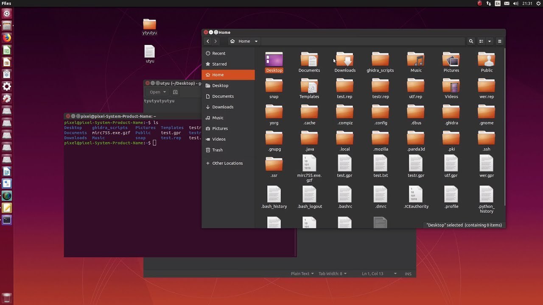Viewport: 543px width, 305px height.
Task: Open the Templates folder icon
Action: tap(309, 86)
